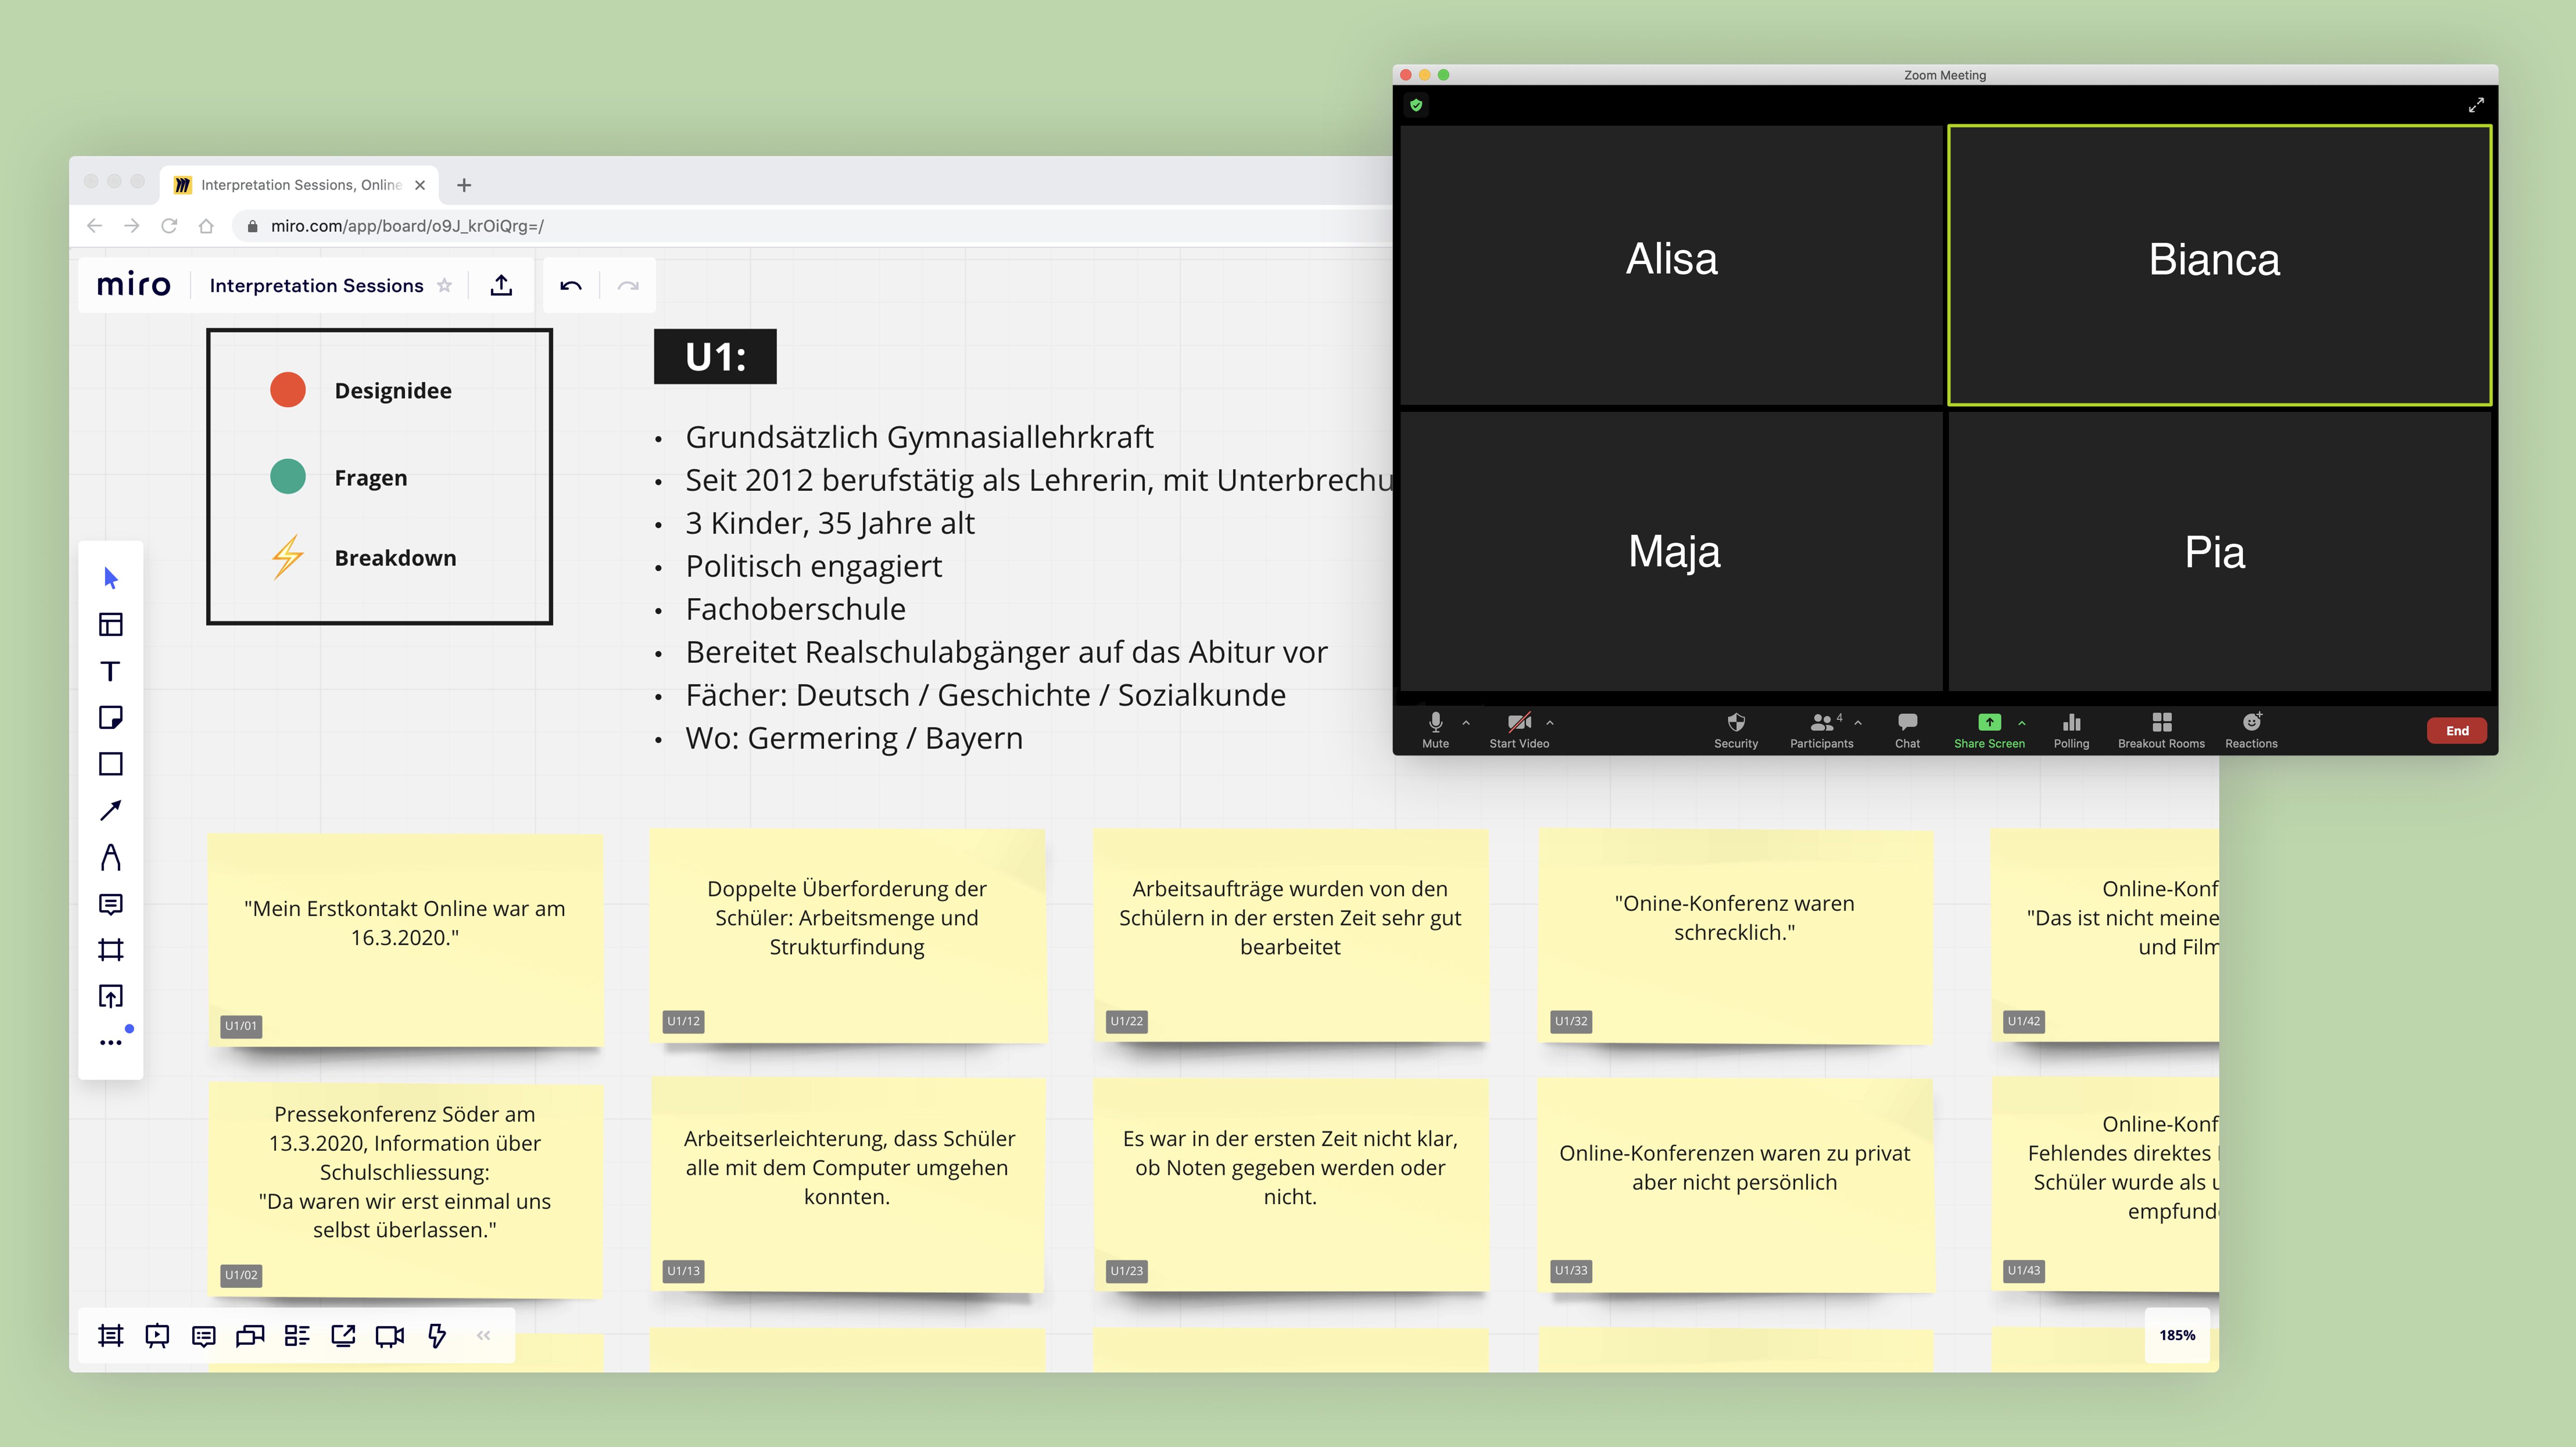
Task: Enter full screen in Zoom window
Action: point(2476,105)
